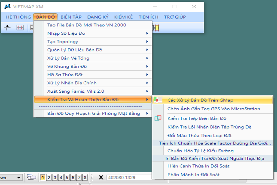
Task: Expand Tạo Topology submenu
Action: 93,41
